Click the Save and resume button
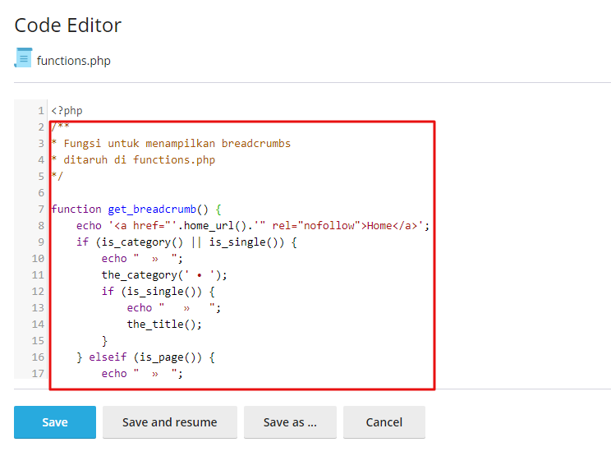This screenshot has width=611, height=456. 169,422
